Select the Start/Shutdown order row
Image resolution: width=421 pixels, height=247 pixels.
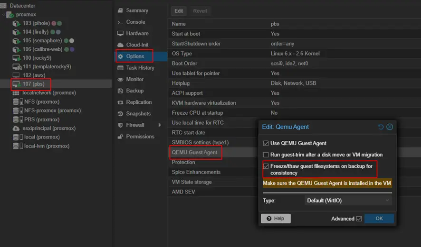pyautogui.click(x=295, y=44)
